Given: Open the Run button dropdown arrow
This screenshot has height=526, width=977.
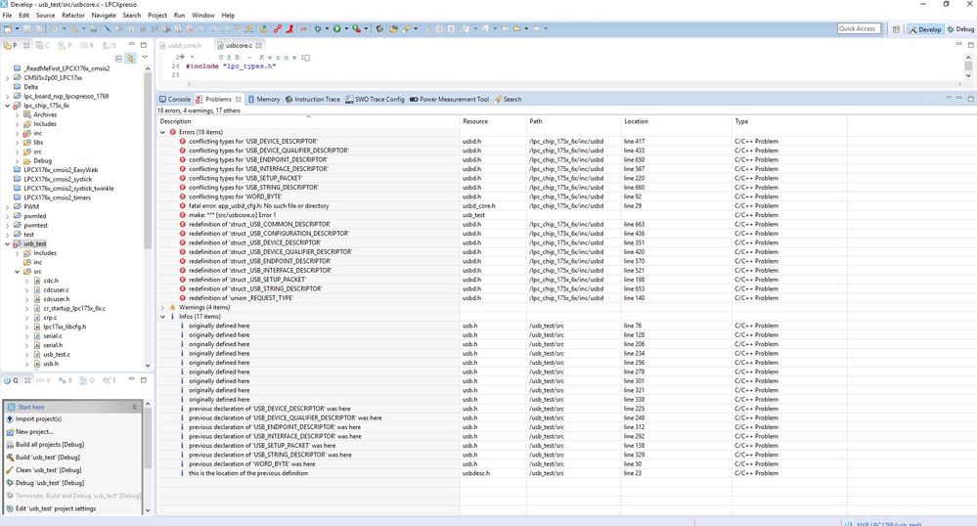Looking at the screenshot, I should click(346, 28).
